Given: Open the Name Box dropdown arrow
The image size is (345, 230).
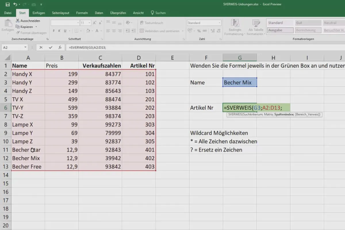Looking at the screenshot, I should (x=25, y=47).
